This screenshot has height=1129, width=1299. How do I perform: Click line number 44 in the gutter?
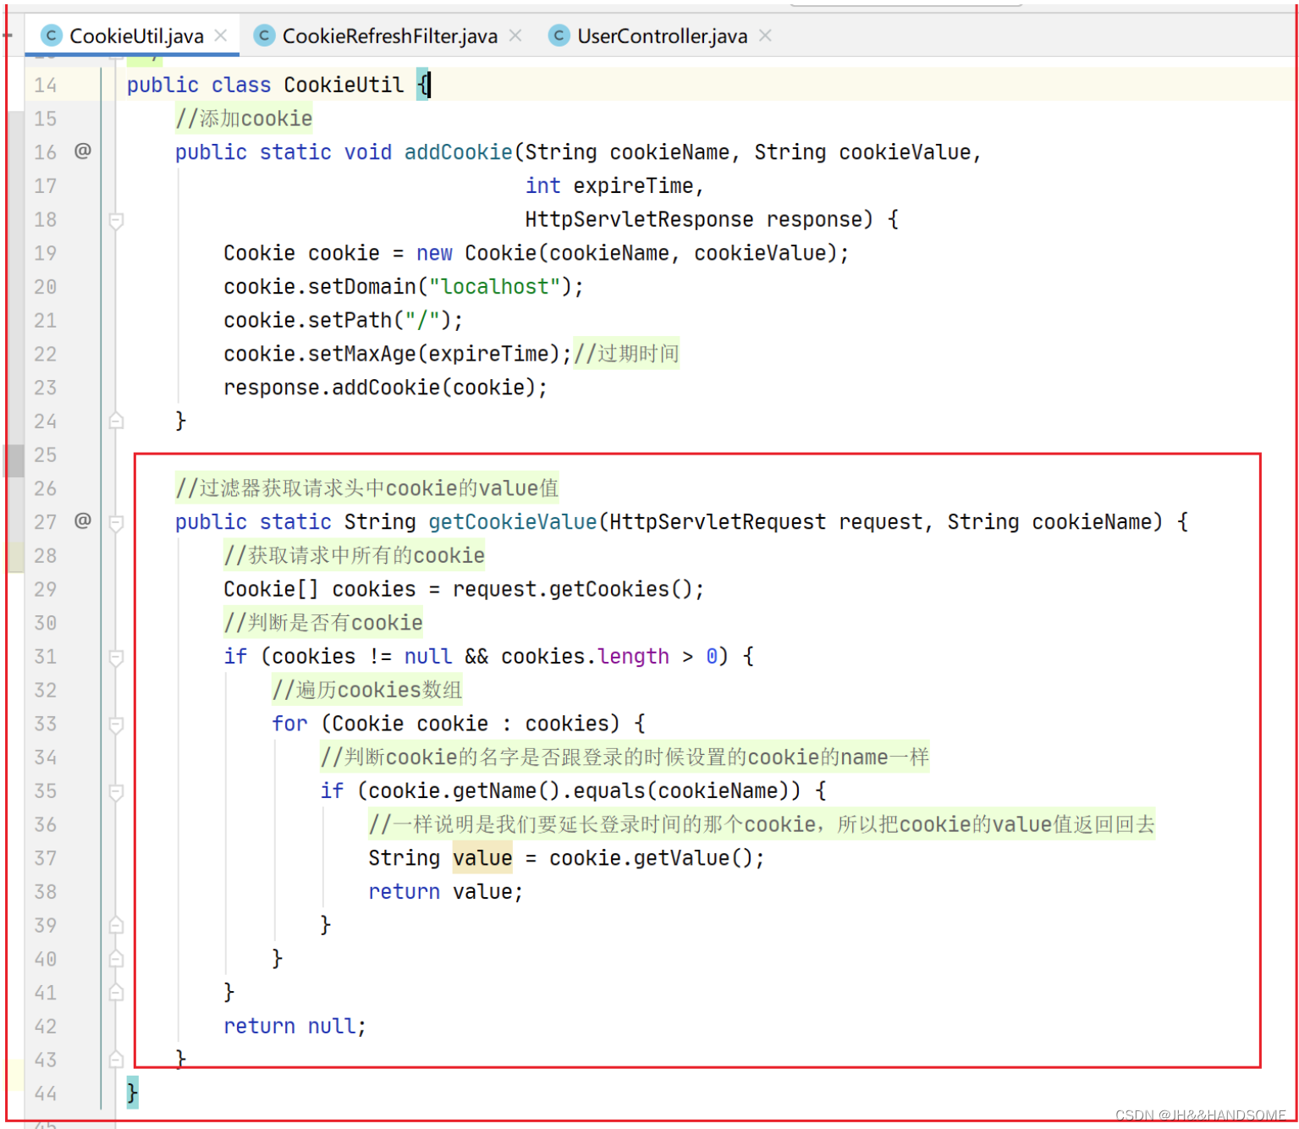[x=46, y=1093]
